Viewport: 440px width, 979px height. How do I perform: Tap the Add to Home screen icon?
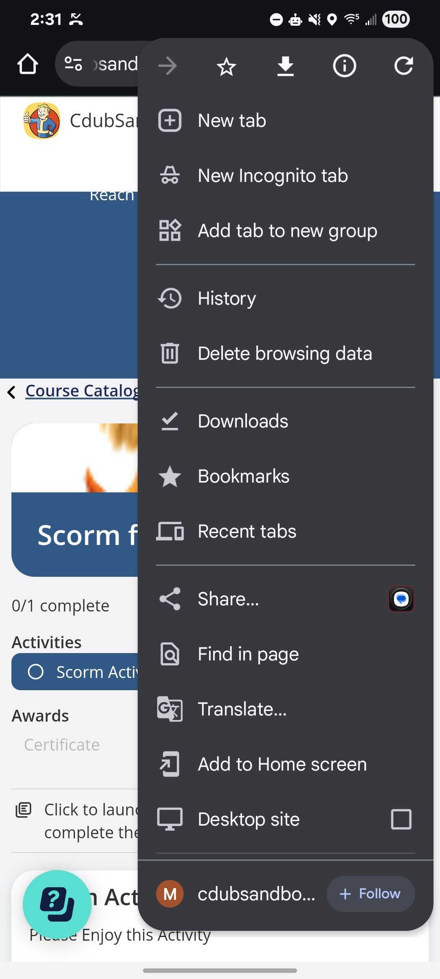tap(170, 764)
